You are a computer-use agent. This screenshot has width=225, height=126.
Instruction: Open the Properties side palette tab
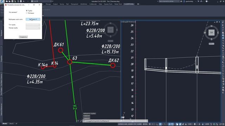tap(1, 58)
